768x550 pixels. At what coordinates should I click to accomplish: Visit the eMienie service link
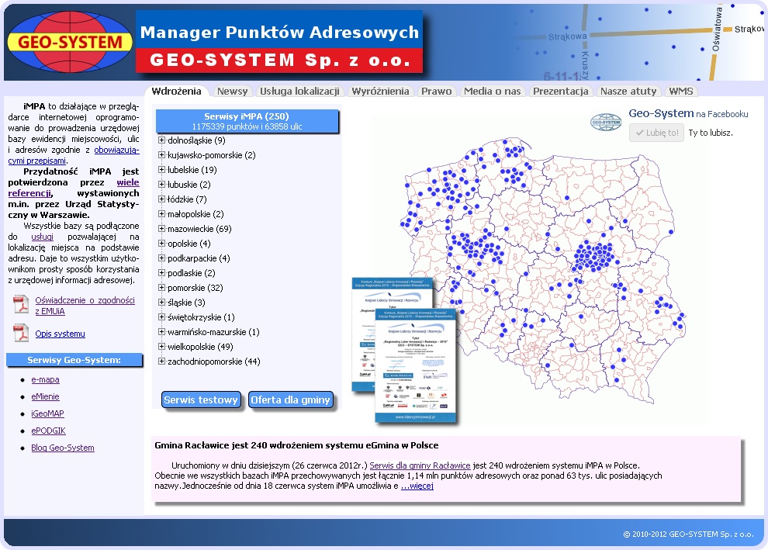pyautogui.click(x=45, y=396)
